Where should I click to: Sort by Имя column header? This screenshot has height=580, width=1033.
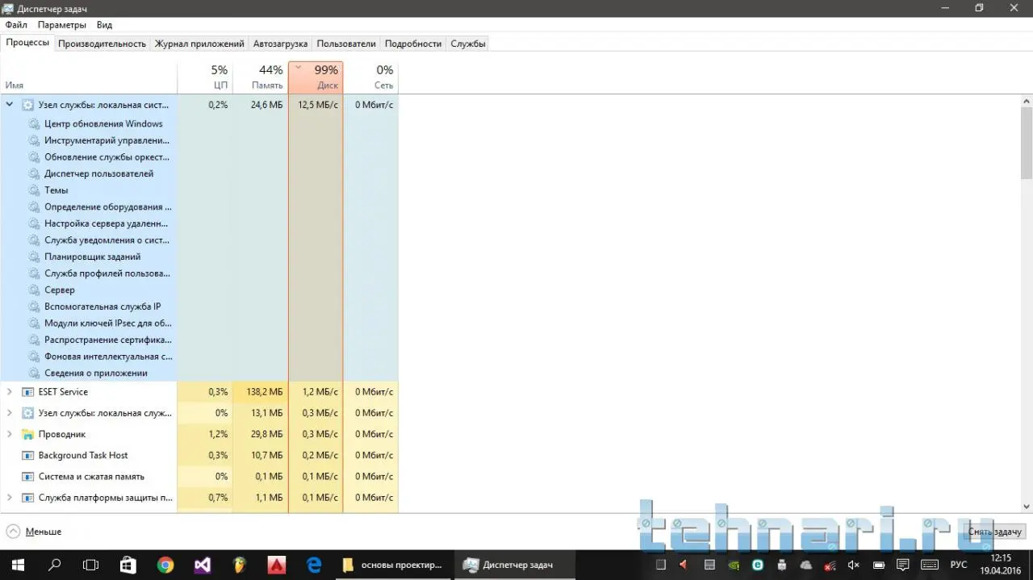(x=89, y=77)
